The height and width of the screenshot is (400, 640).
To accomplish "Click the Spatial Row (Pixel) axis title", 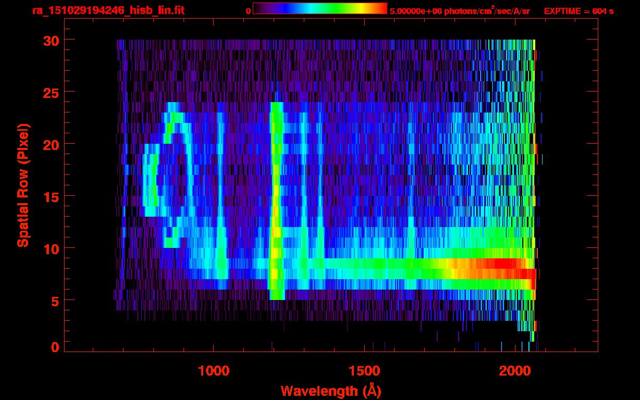I will (23, 185).
